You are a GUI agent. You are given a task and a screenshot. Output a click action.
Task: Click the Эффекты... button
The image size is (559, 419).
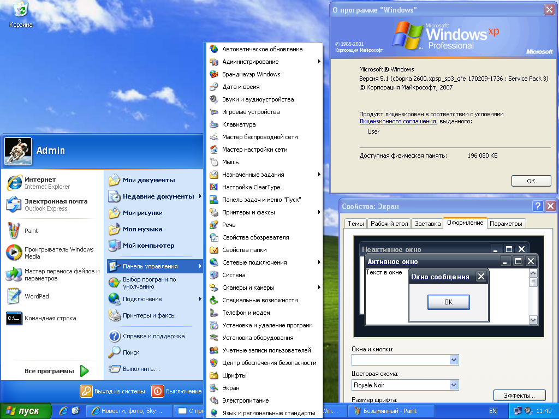pyautogui.click(x=519, y=396)
